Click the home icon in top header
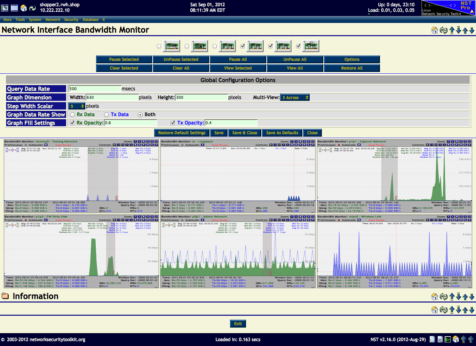476x346 pixels. pyautogui.click(x=24, y=8)
